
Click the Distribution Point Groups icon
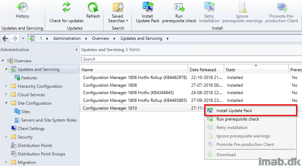pos(14,154)
